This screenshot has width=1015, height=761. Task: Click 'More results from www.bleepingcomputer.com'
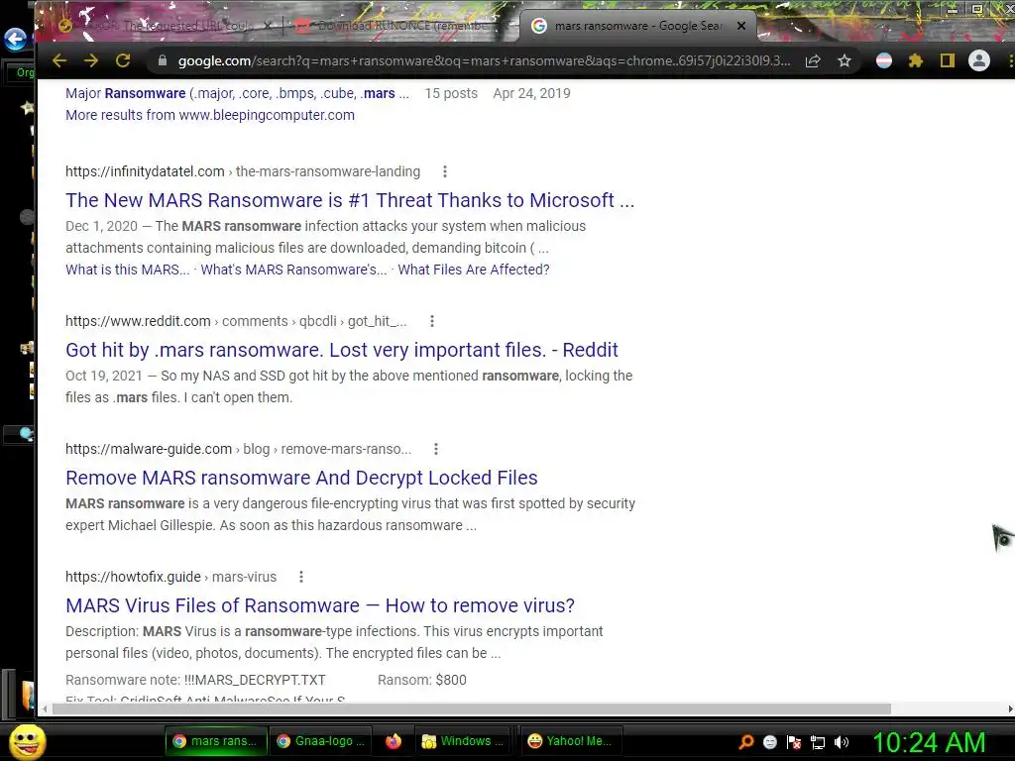(x=210, y=115)
